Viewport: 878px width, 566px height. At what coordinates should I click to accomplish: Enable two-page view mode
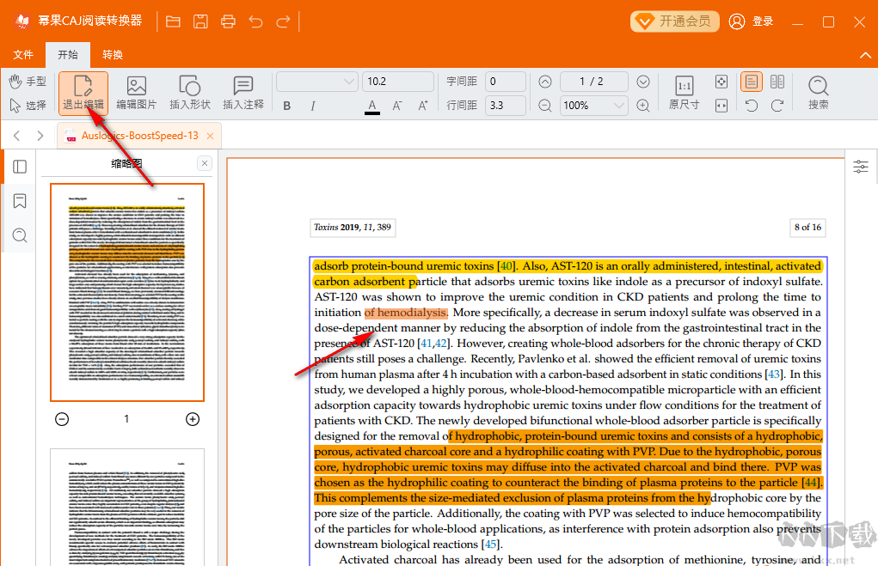click(x=777, y=82)
